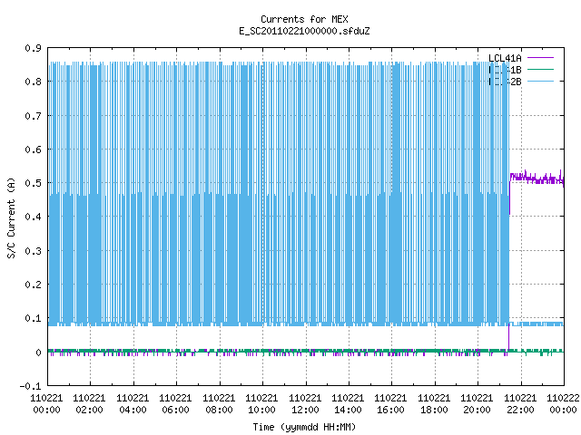Image resolution: width=581 pixels, height=435 pixels.
Task: Click the 0.2 y-axis tick label
Action: tap(33, 285)
